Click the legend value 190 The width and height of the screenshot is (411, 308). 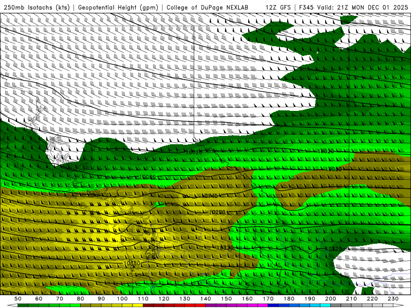(x=310, y=299)
